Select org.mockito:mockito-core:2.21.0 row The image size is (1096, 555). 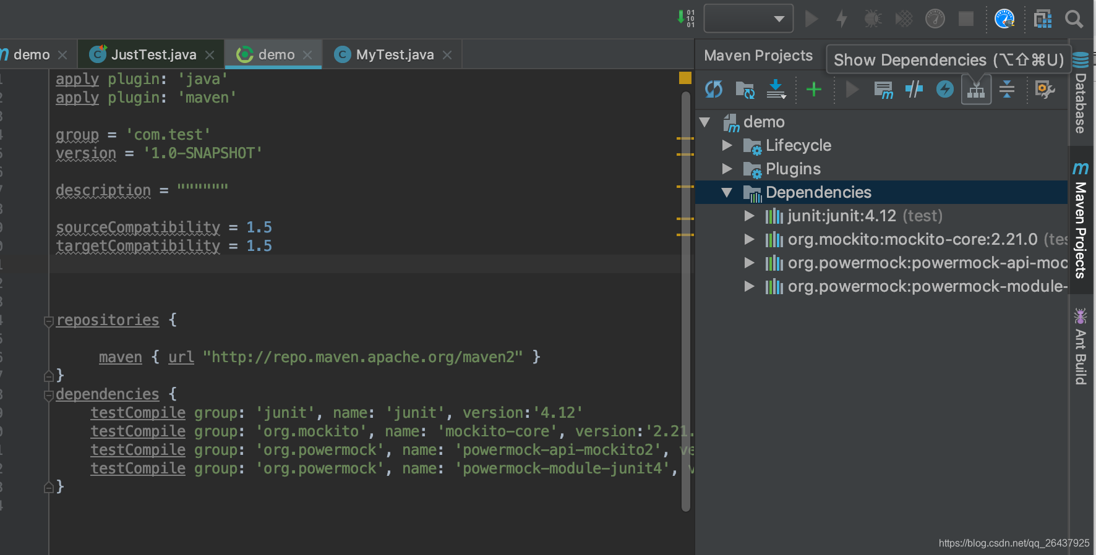(x=882, y=239)
